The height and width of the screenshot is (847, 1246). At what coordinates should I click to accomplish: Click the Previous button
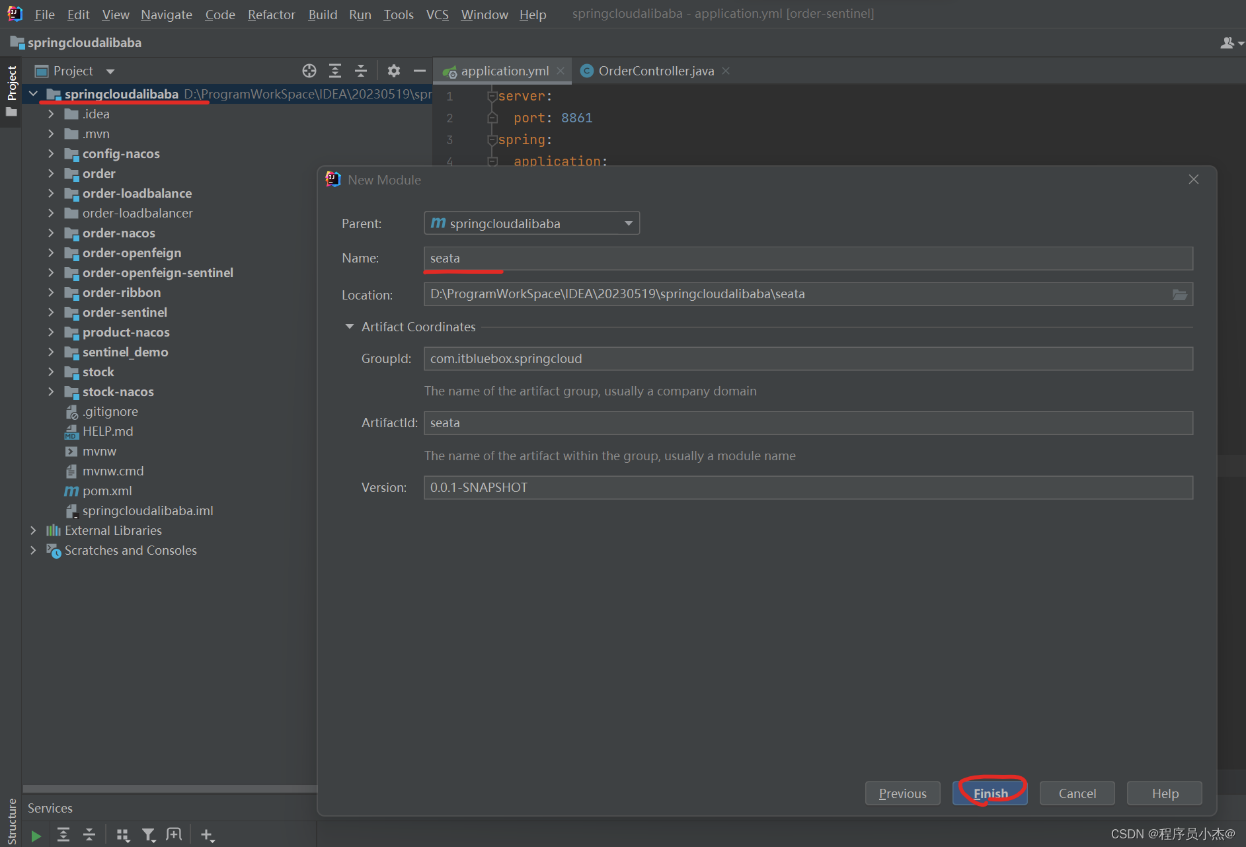click(x=902, y=793)
